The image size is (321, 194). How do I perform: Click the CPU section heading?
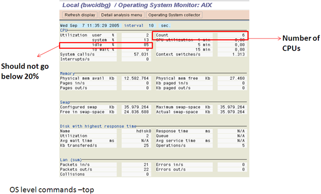pyautogui.click(x=64, y=30)
